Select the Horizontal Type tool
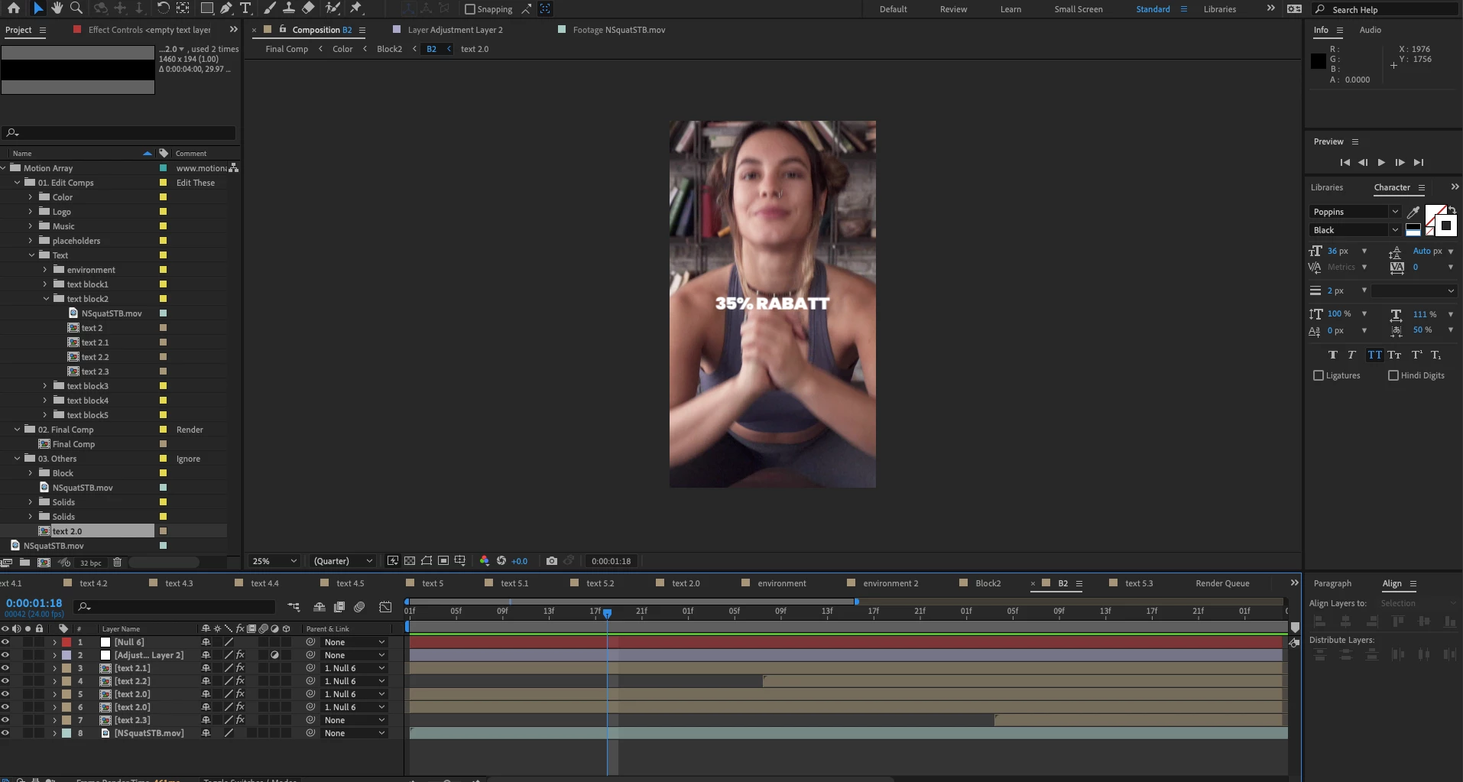This screenshot has height=782, width=1463. coord(245,8)
